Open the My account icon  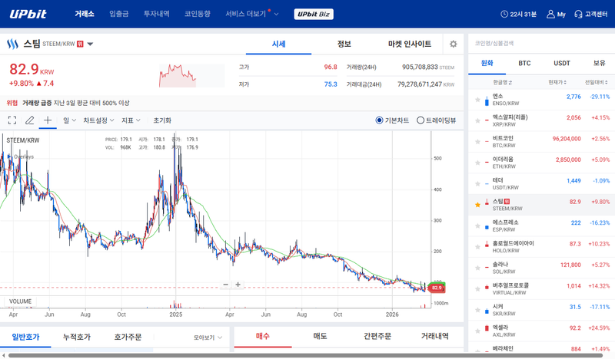(x=555, y=14)
